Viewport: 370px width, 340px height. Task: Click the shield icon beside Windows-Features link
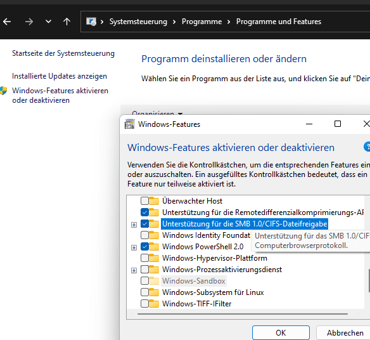[x=3, y=91]
